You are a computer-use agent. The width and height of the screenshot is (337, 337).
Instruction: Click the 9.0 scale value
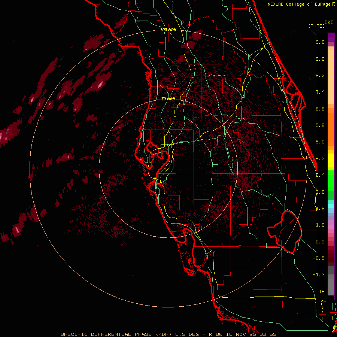point(320,59)
